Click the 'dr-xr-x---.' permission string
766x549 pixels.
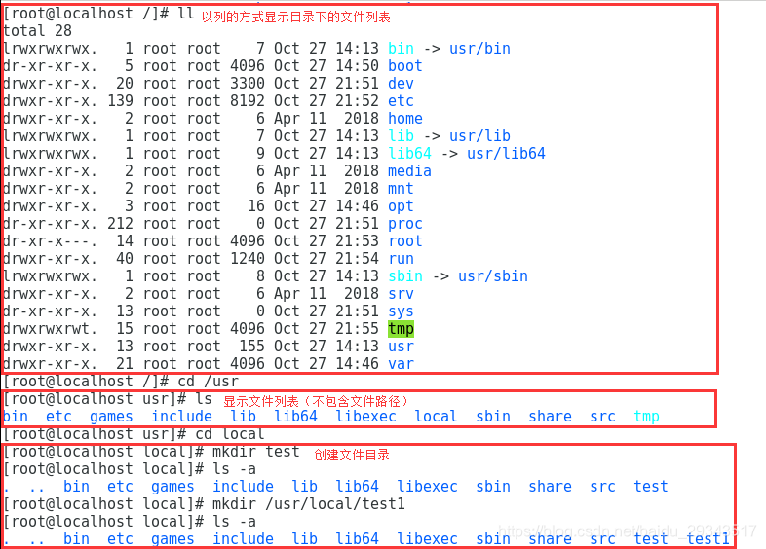51,241
